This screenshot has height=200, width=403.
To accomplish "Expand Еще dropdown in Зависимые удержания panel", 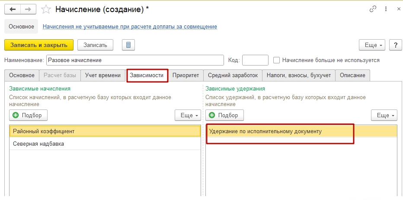I will click(x=384, y=115).
